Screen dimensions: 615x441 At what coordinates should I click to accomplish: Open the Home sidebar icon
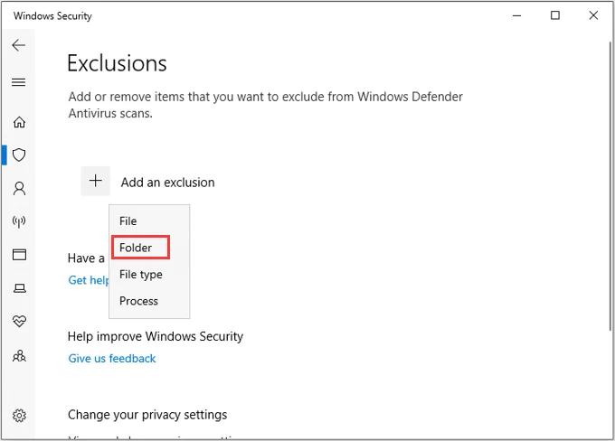[19, 122]
